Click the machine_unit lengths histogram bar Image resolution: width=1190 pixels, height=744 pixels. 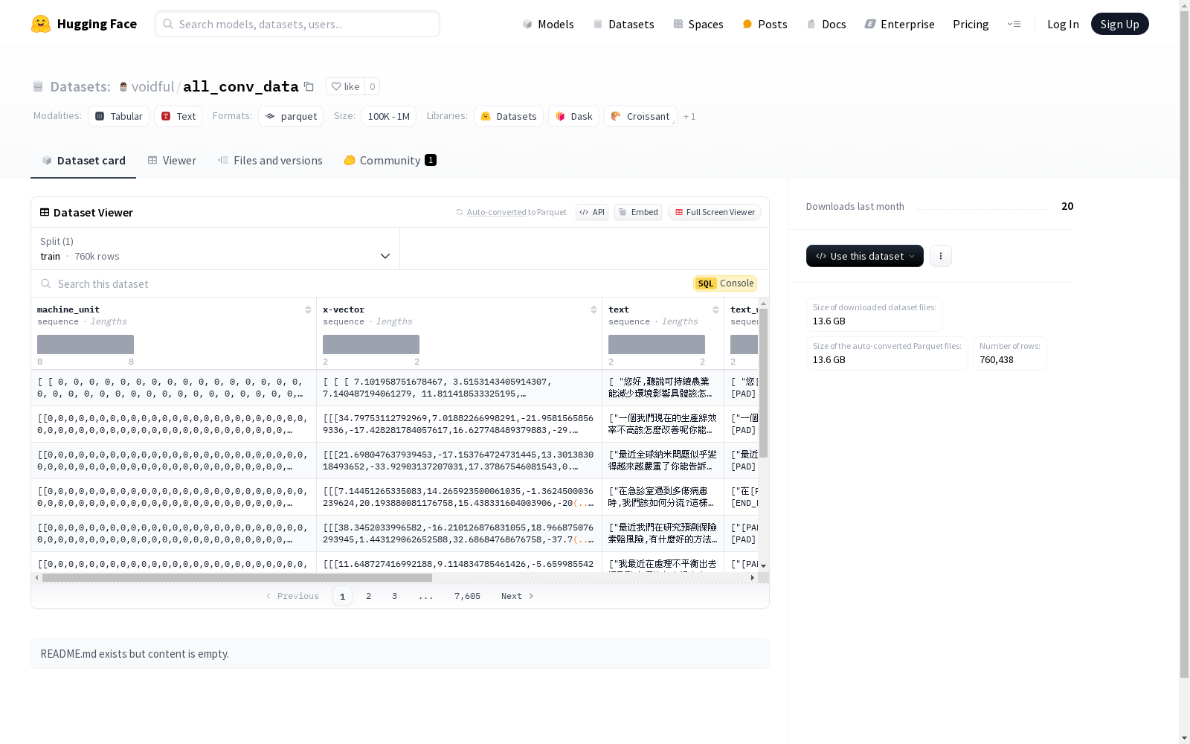pyautogui.click(x=86, y=344)
